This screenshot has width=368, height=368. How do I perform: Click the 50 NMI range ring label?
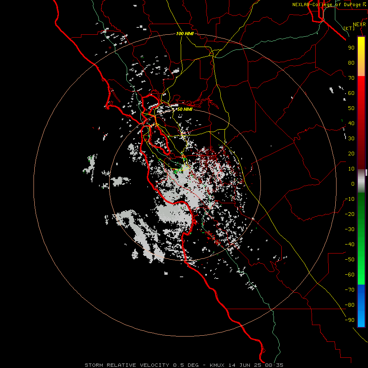[x=185, y=109]
